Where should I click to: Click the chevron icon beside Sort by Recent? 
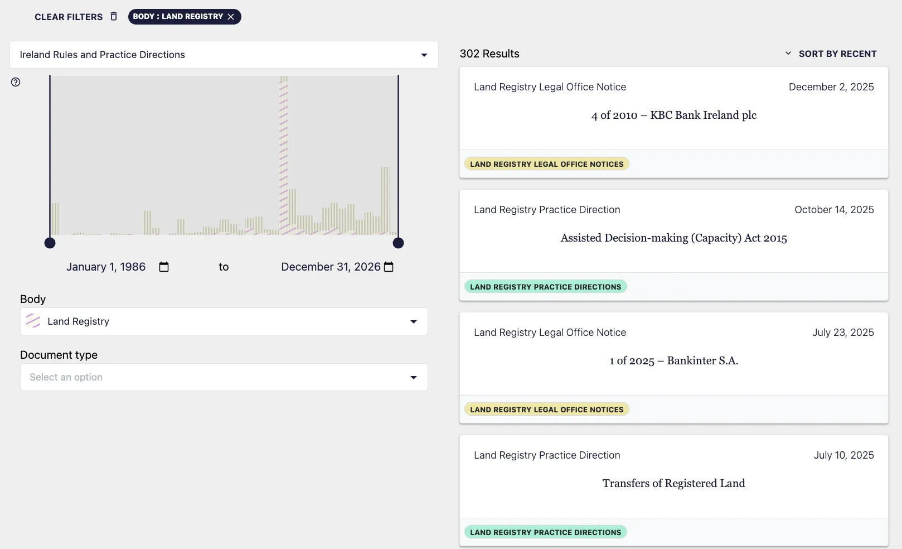pos(788,54)
